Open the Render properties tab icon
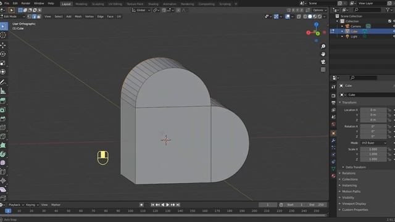395x222 pixels. click(333, 96)
